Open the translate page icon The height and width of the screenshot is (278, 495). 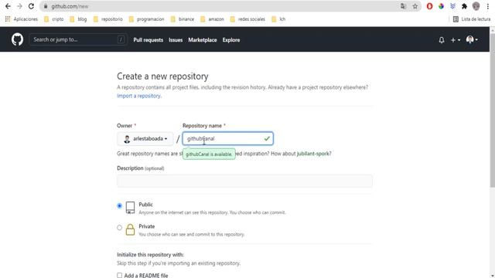403,6
